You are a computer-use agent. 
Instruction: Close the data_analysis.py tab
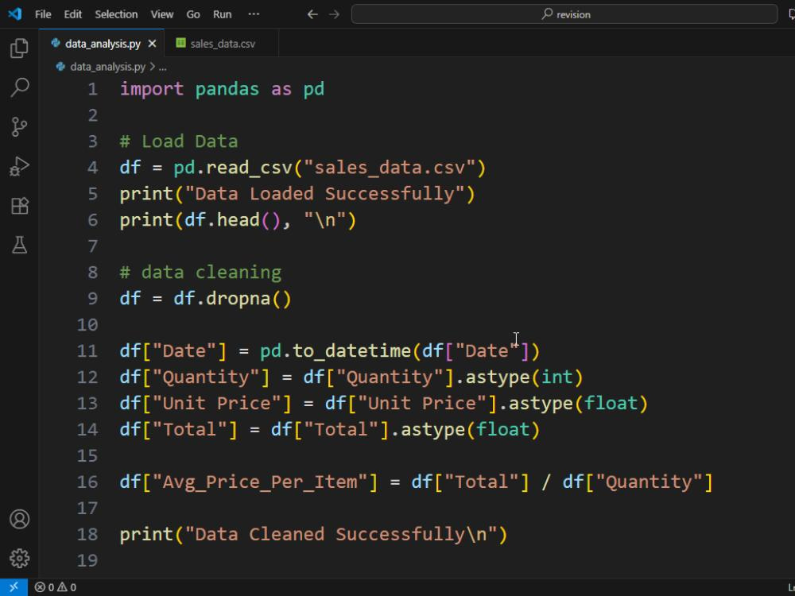point(152,44)
